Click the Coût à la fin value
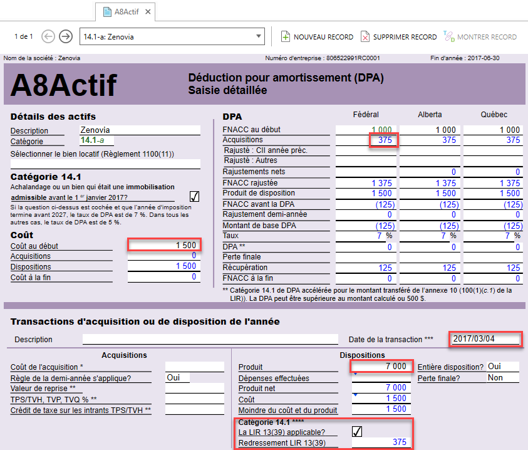 coord(164,277)
